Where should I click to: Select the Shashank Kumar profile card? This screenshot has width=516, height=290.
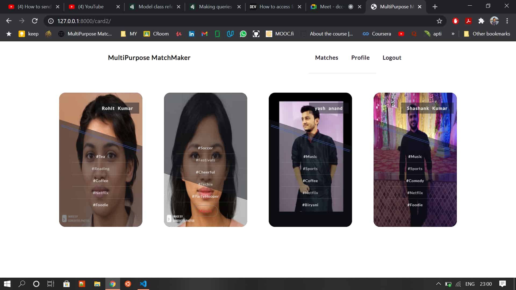pos(415,160)
